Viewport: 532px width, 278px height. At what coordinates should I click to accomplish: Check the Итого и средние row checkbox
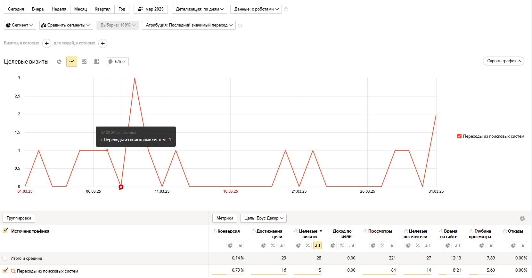[x=5, y=258]
